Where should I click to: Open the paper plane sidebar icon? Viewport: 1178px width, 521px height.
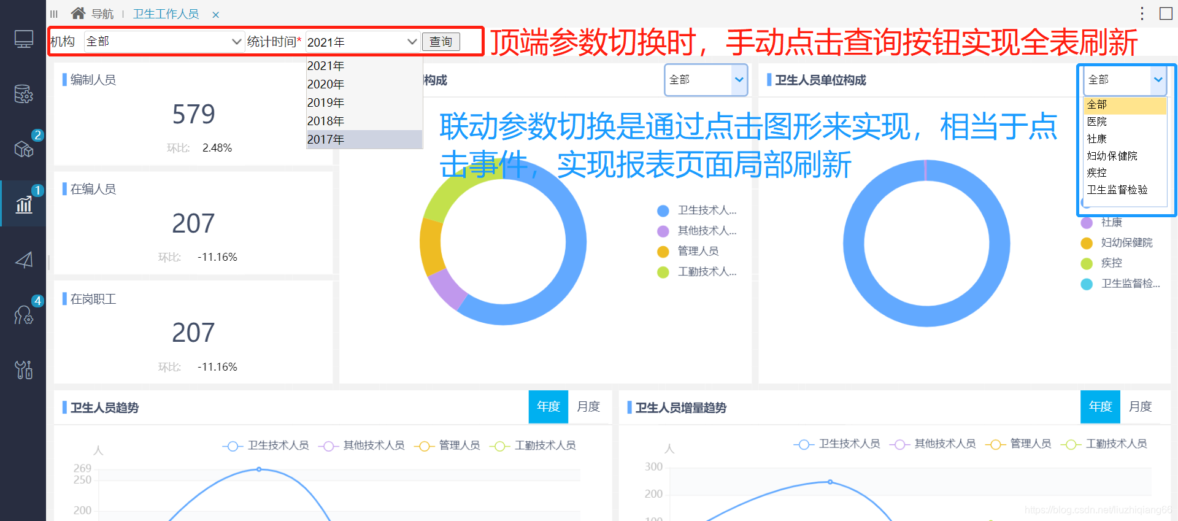coord(23,260)
